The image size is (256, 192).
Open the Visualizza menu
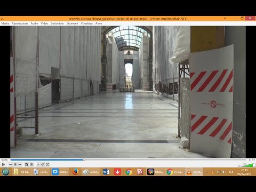point(86,23)
